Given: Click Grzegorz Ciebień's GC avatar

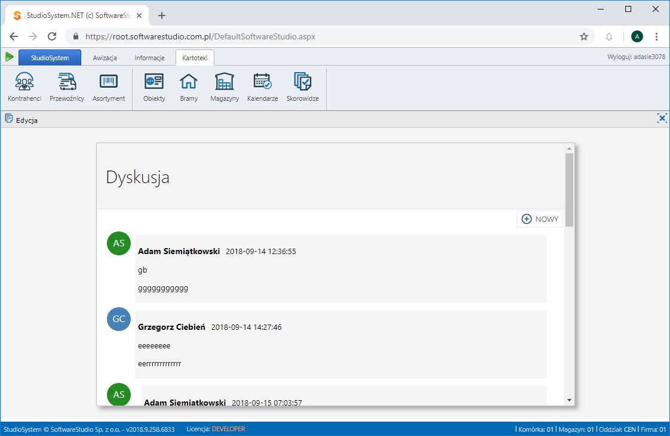Looking at the screenshot, I should [x=119, y=319].
